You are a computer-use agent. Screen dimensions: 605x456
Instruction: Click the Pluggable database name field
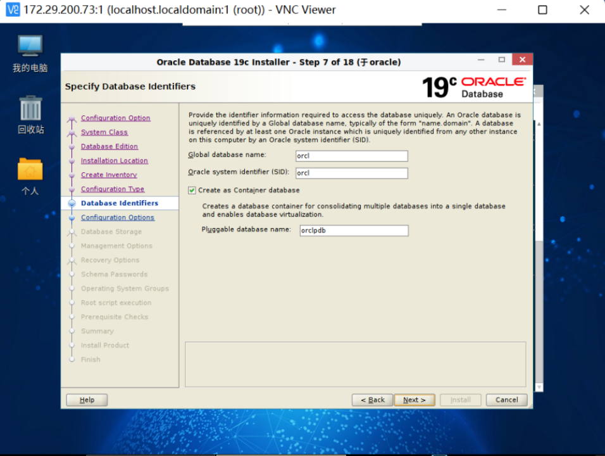pyautogui.click(x=353, y=230)
